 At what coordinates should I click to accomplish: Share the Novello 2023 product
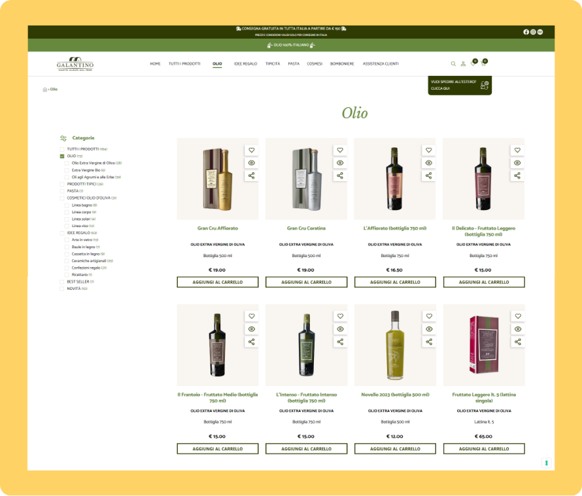point(429,342)
